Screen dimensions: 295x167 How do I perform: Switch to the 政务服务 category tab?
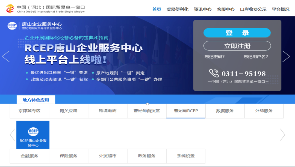click(147, 156)
